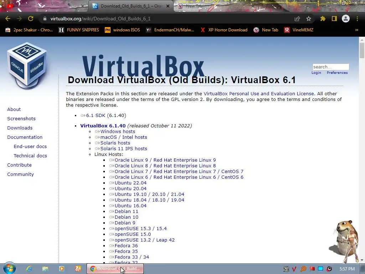Toggle the Chrome side panel icon

(x=334, y=19)
